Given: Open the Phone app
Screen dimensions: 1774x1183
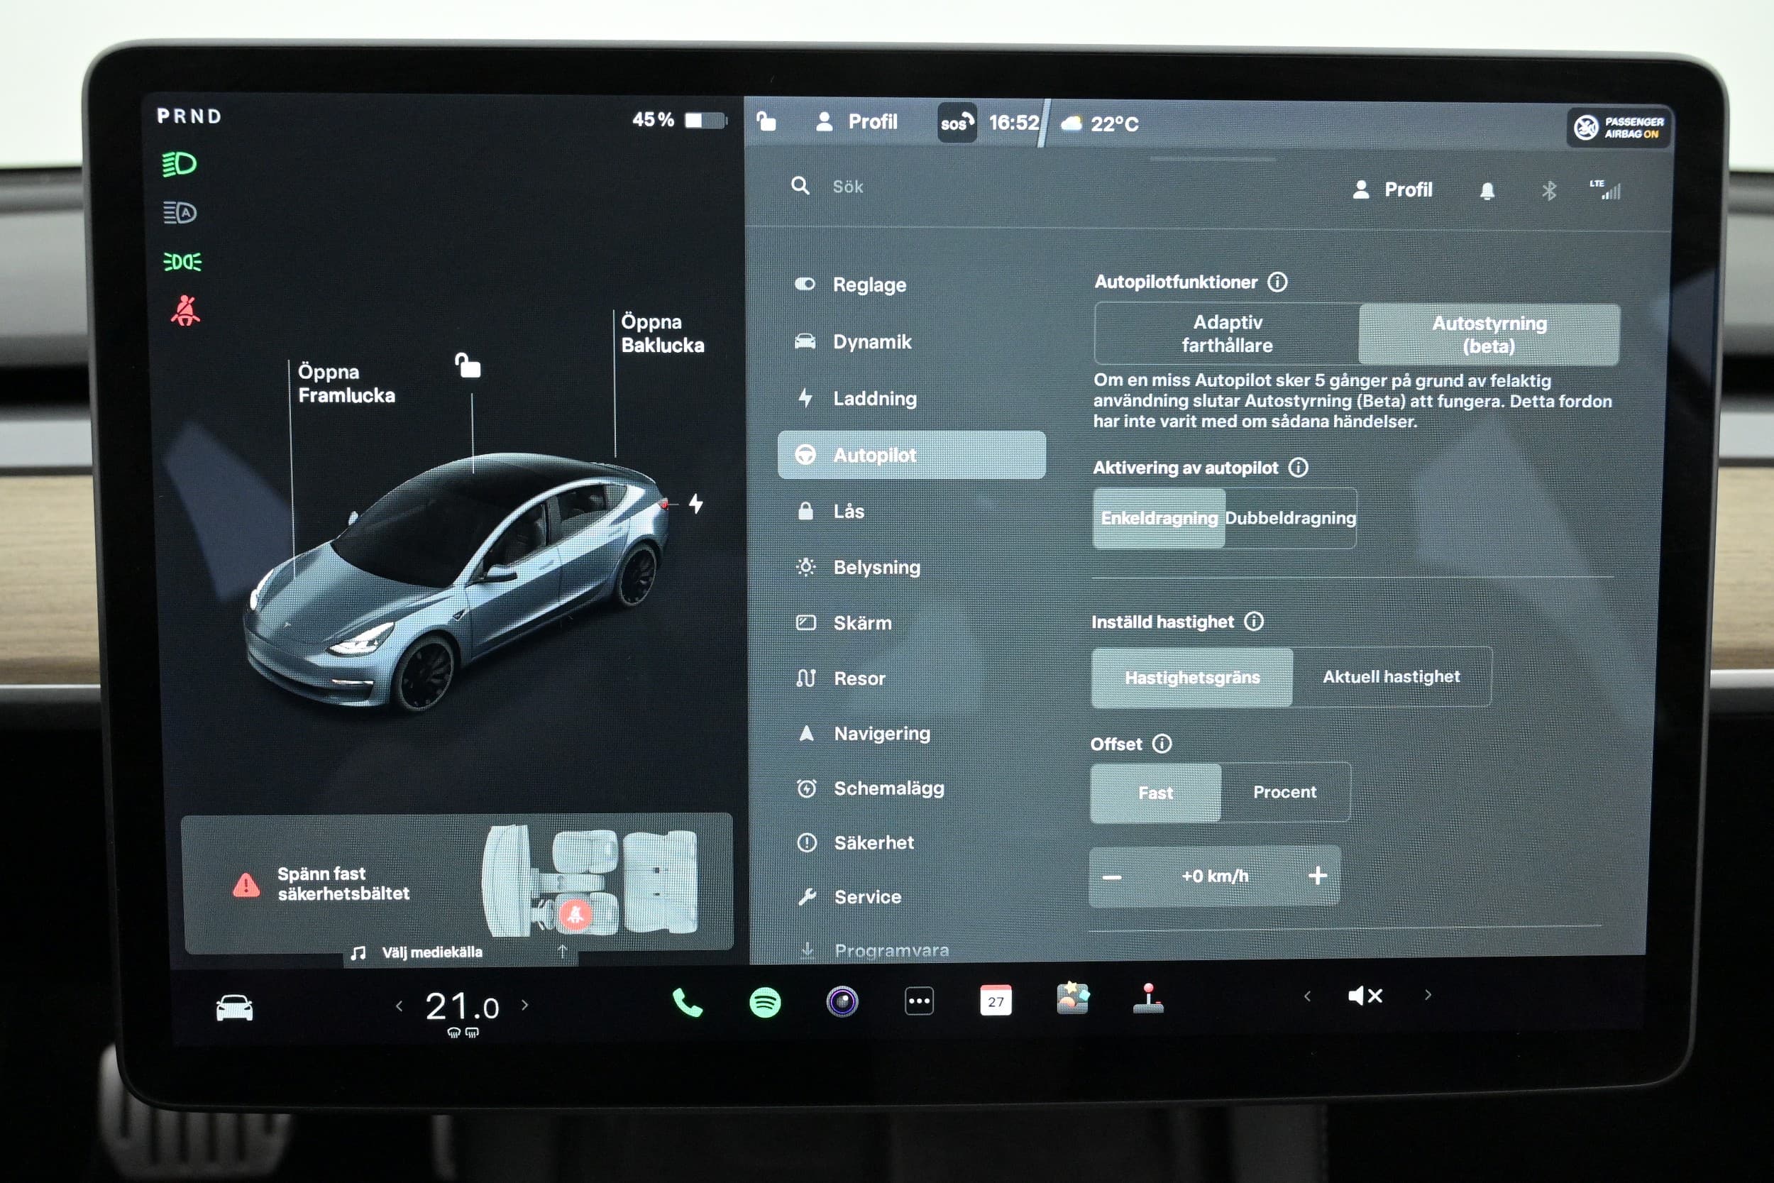Looking at the screenshot, I should pos(687,1002).
